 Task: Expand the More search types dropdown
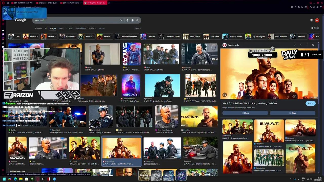(x=102, y=28)
